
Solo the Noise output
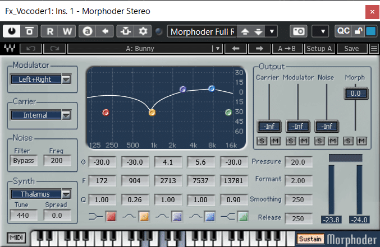click(319, 141)
